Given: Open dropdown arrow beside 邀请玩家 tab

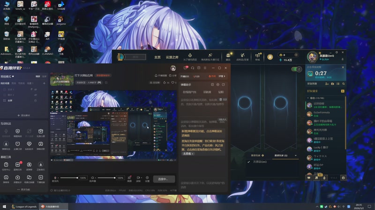Looking at the screenshot, I should tap(296, 155).
